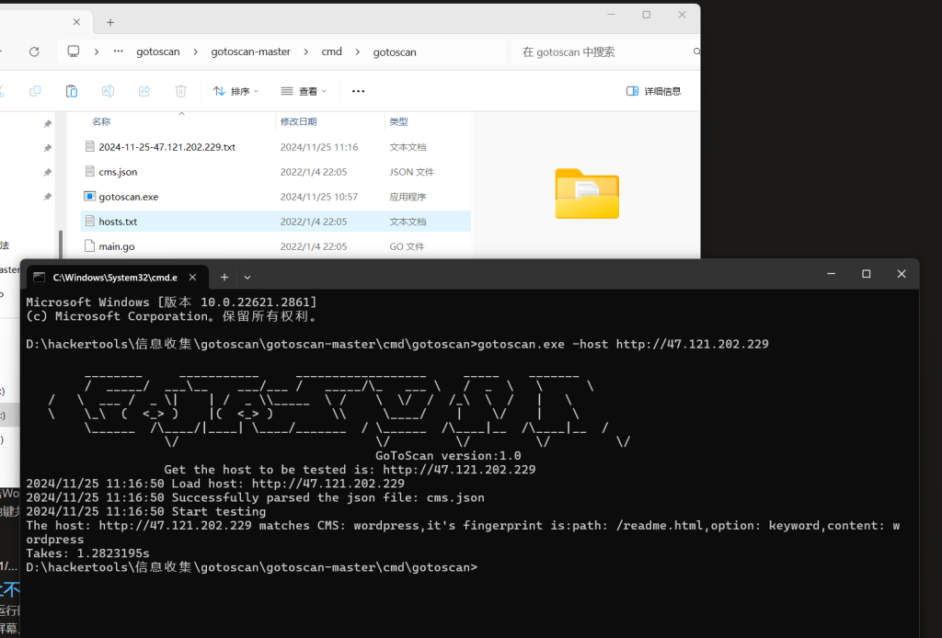Click the cms.json file icon
The width and height of the screenshot is (942, 638).
tap(89, 171)
